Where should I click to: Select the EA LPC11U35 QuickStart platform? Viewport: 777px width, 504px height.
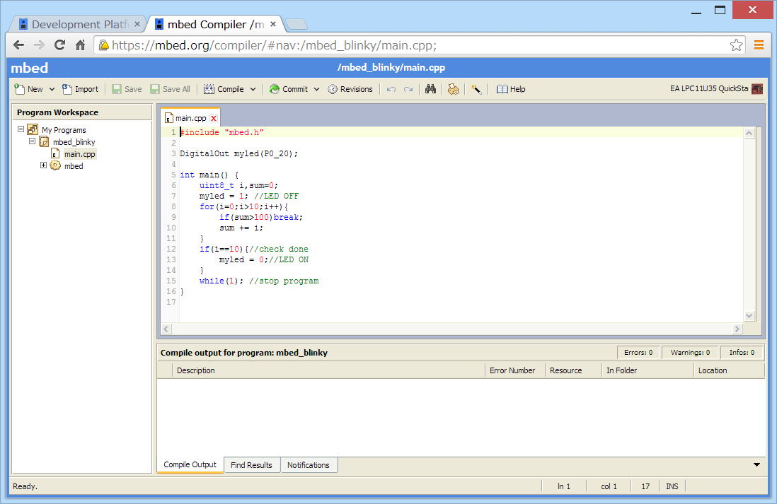716,88
